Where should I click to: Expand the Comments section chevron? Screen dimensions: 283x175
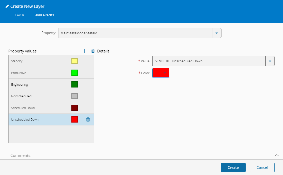point(277,155)
